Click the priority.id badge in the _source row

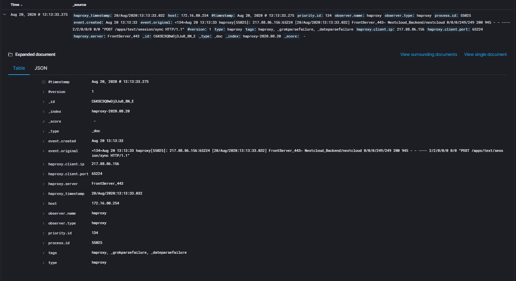(x=310, y=15)
